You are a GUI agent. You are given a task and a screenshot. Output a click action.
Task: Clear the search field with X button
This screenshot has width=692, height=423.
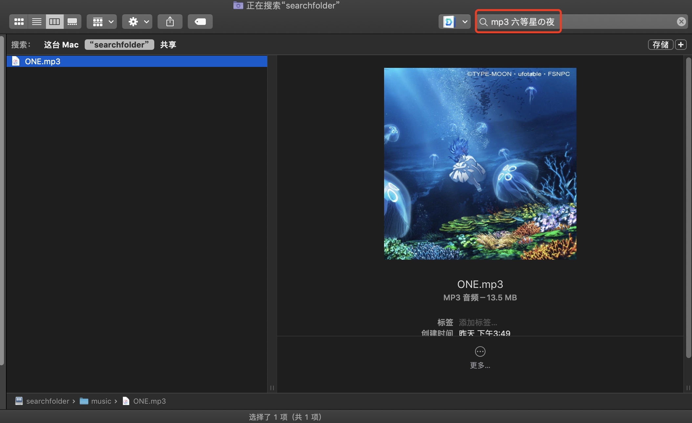coord(681,22)
